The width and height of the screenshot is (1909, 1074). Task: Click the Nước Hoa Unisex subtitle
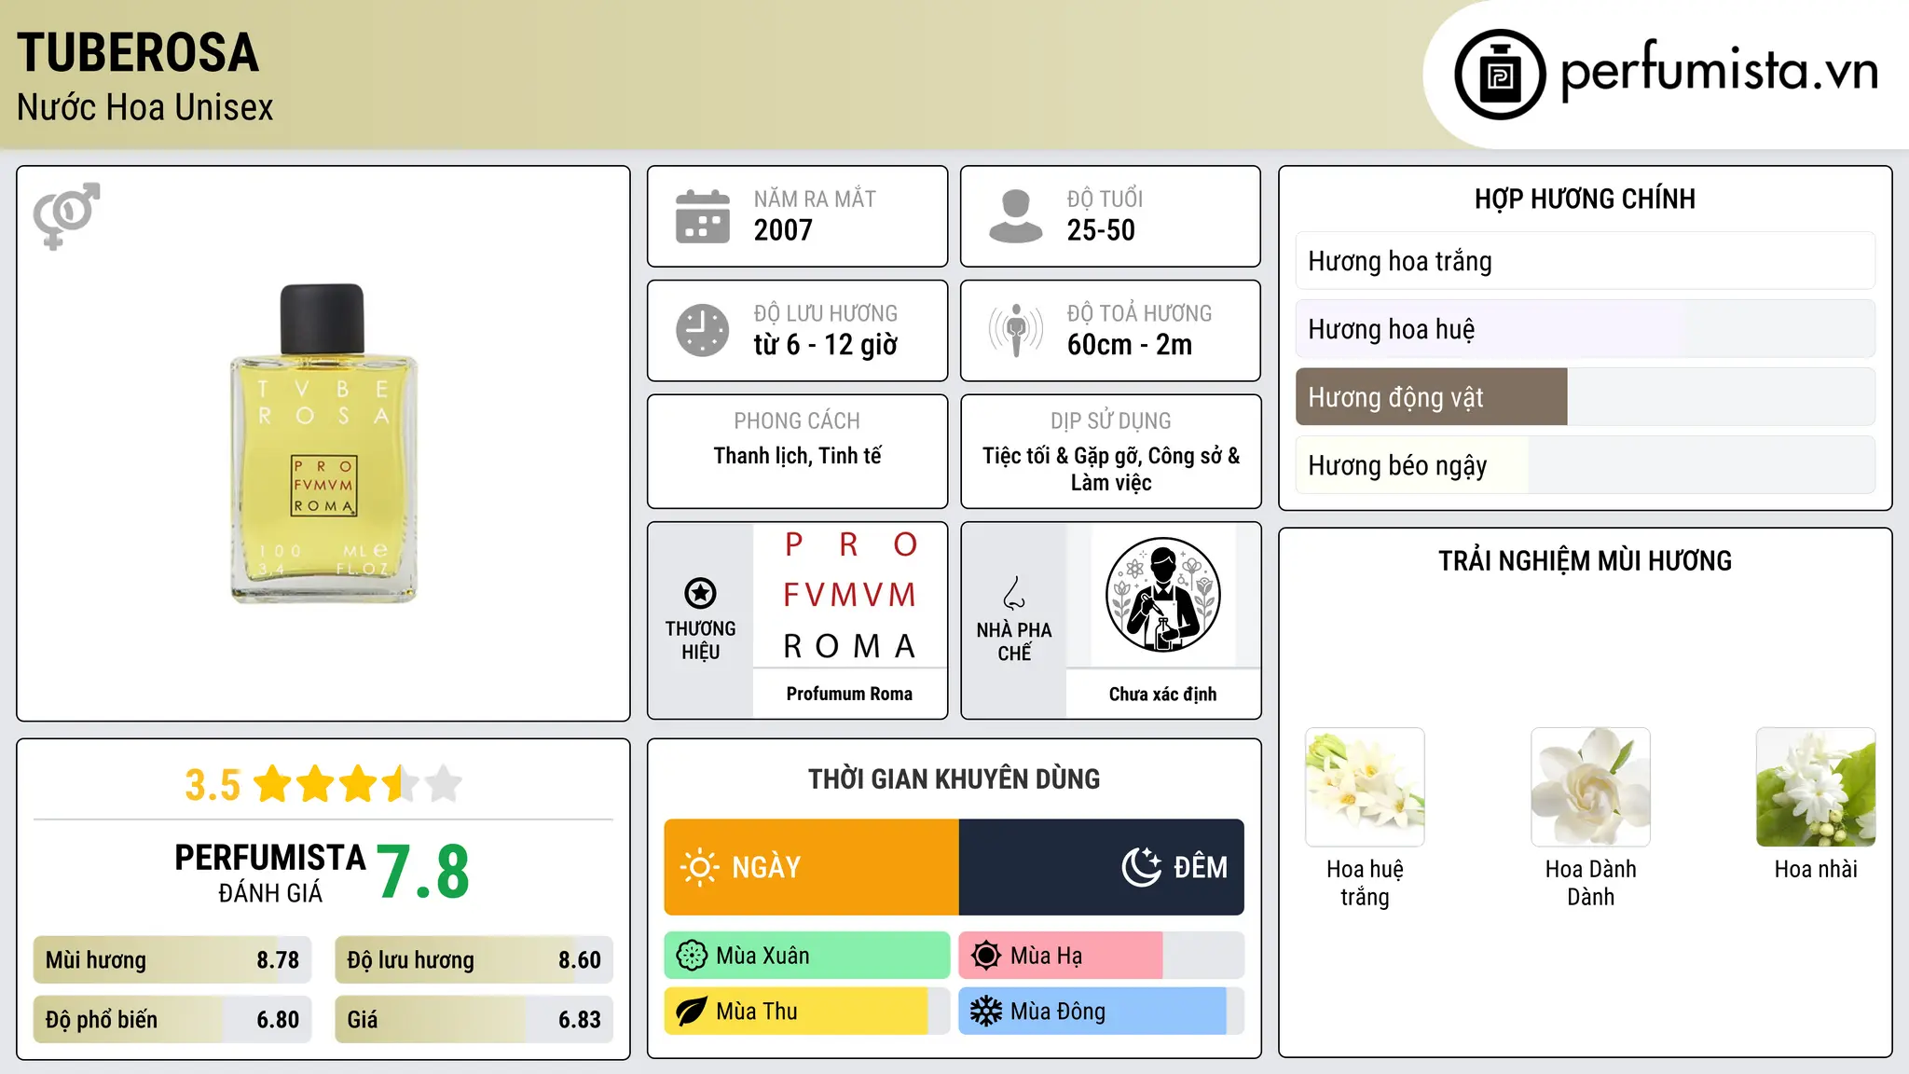144,107
